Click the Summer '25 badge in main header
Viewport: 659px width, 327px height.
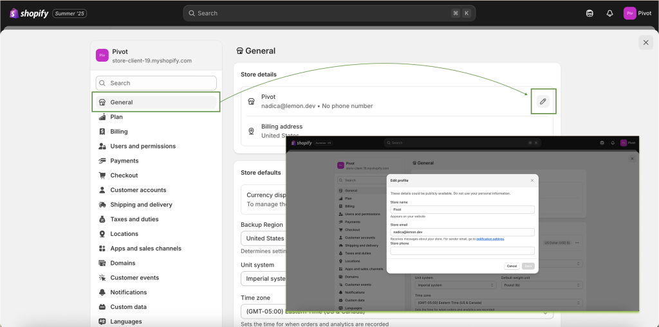click(70, 13)
